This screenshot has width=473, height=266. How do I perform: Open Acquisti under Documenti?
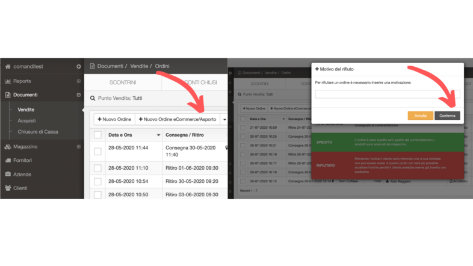[x=26, y=121]
